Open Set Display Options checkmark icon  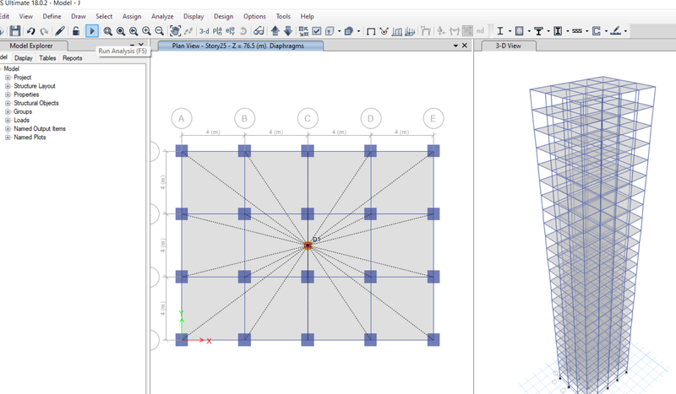click(x=316, y=31)
